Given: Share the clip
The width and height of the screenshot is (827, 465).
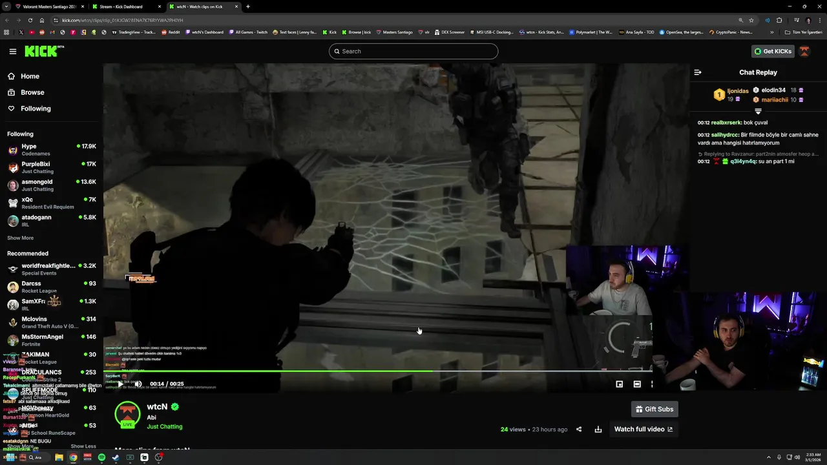Looking at the screenshot, I should pyautogui.click(x=579, y=429).
